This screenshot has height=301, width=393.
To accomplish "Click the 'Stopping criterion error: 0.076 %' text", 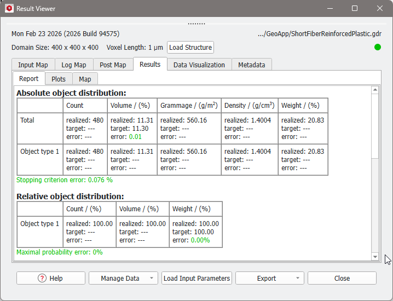I will 65,180.
